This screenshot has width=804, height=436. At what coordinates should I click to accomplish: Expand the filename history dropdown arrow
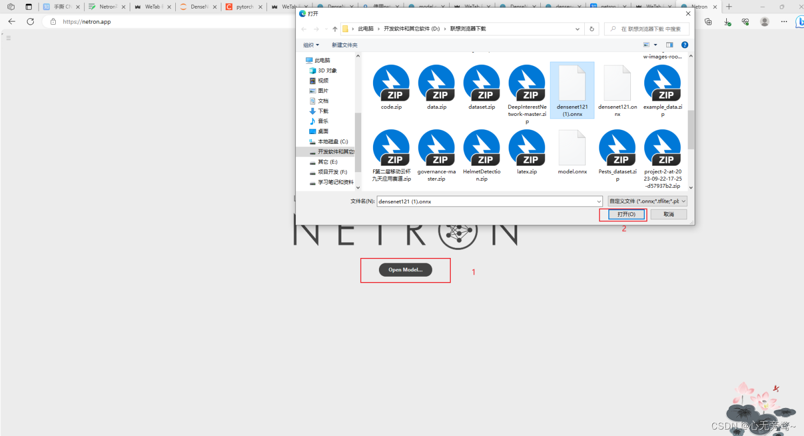point(599,202)
